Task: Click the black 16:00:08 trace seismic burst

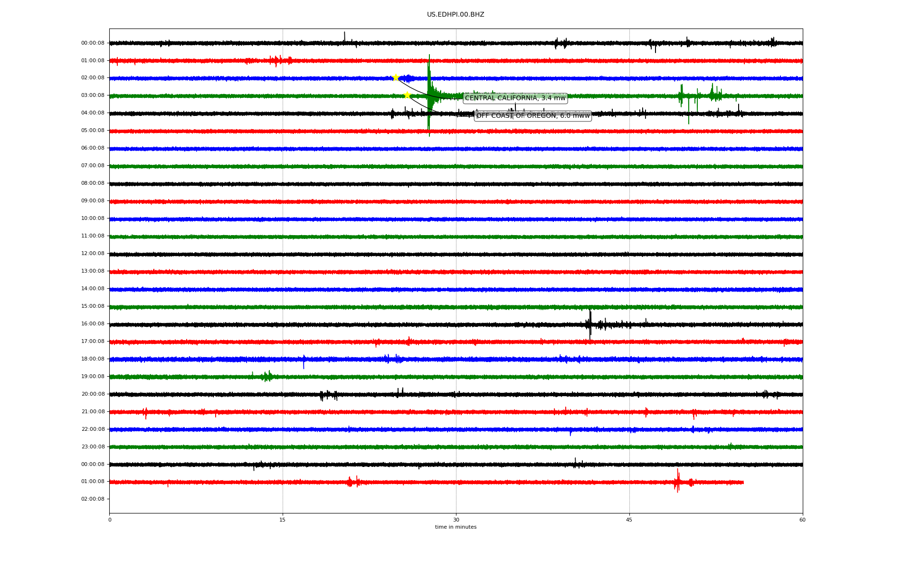Action: tap(590, 324)
